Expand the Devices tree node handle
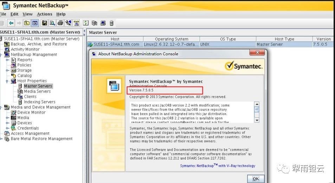 (7, 123)
